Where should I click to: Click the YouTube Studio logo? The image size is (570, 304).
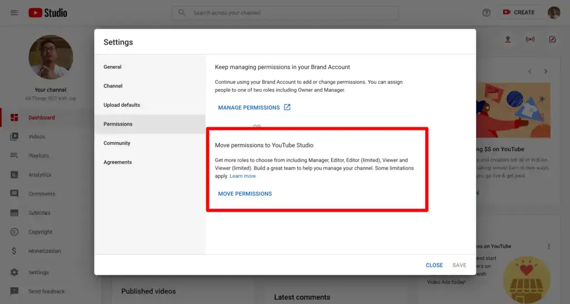pos(48,13)
